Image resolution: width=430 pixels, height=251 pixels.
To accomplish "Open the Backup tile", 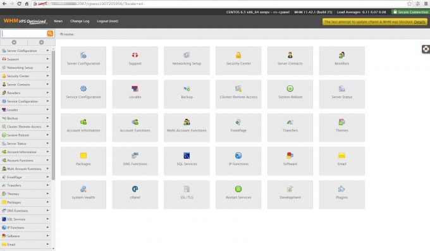I will (x=187, y=94).
